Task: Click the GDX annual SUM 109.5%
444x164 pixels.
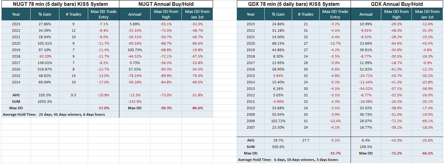Action: coord(366,147)
